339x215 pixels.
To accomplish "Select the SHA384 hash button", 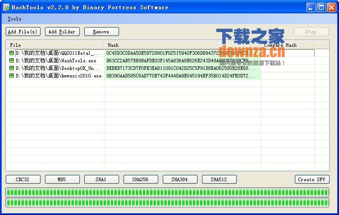I will tap(180, 179).
